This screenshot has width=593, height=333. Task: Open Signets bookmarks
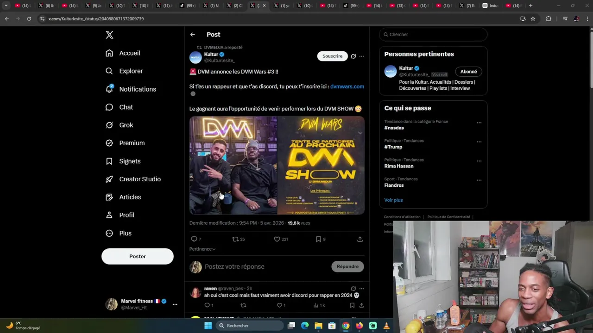pos(123,161)
